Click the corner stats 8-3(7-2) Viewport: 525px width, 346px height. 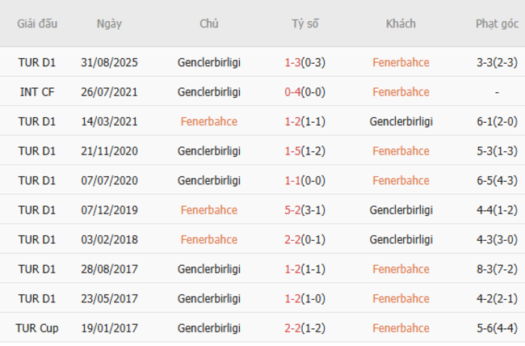point(497,269)
